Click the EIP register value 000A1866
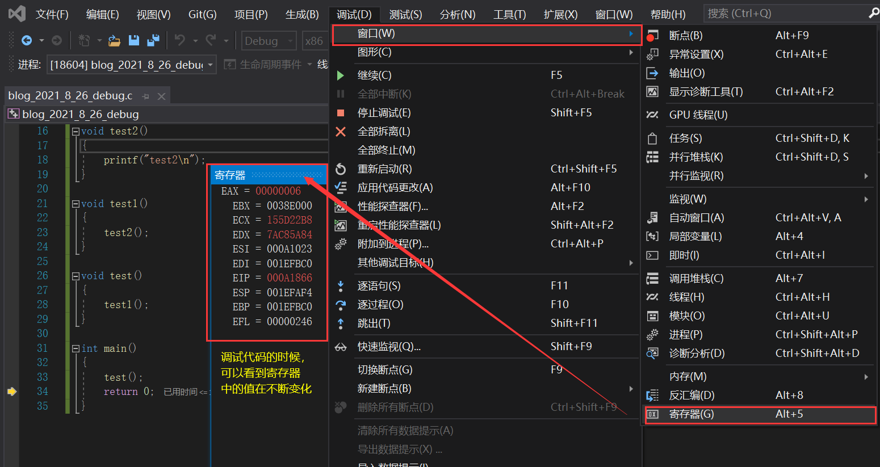 (290, 278)
